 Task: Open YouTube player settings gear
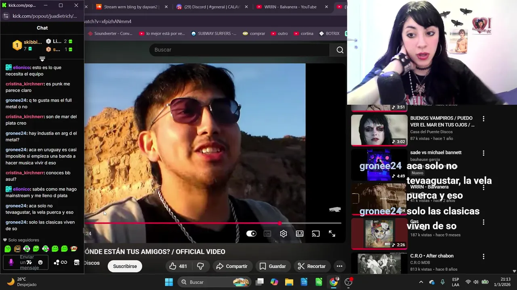pos(284,234)
